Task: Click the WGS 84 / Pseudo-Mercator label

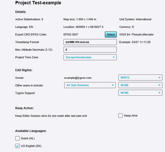Action: [x=136, y=34]
